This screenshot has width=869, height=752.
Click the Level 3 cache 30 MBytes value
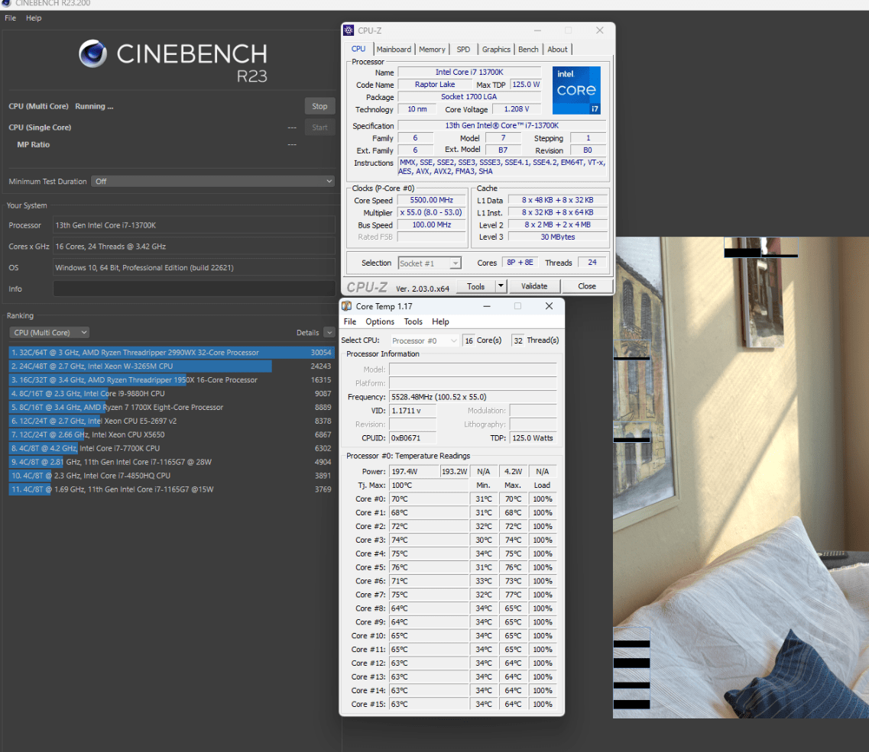[557, 237]
